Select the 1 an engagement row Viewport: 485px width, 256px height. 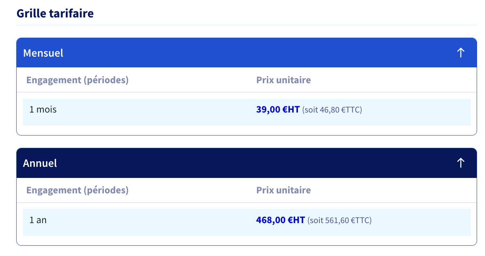click(246, 222)
